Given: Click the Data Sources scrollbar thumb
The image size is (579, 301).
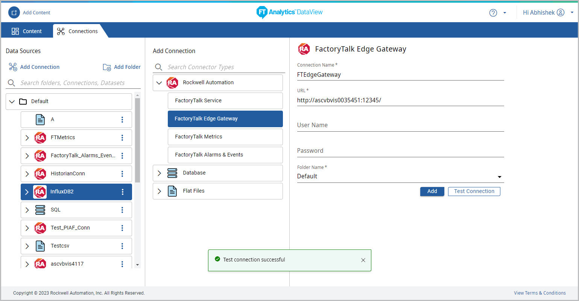Looking at the screenshot, I should click(137, 140).
